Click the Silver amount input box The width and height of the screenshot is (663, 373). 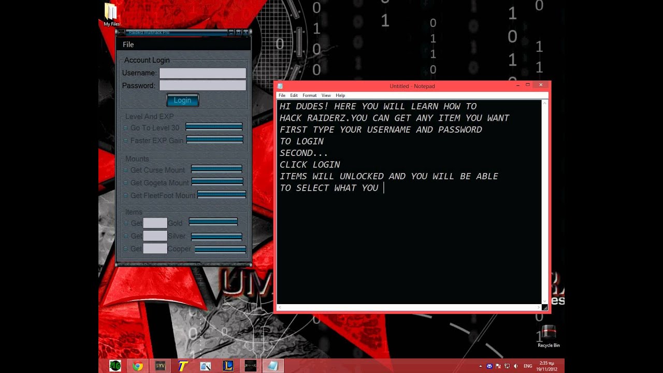(155, 236)
